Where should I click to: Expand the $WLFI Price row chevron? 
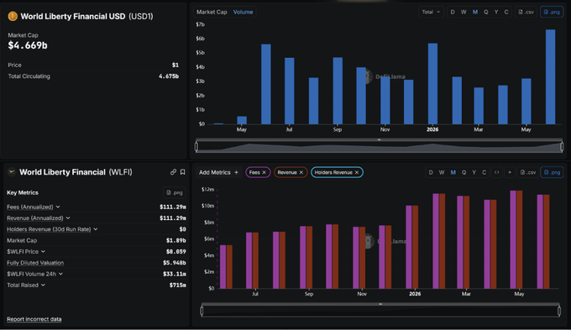coord(43,251)
